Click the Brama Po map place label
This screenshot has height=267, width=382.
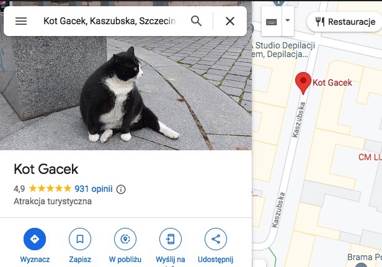[365, 257]
